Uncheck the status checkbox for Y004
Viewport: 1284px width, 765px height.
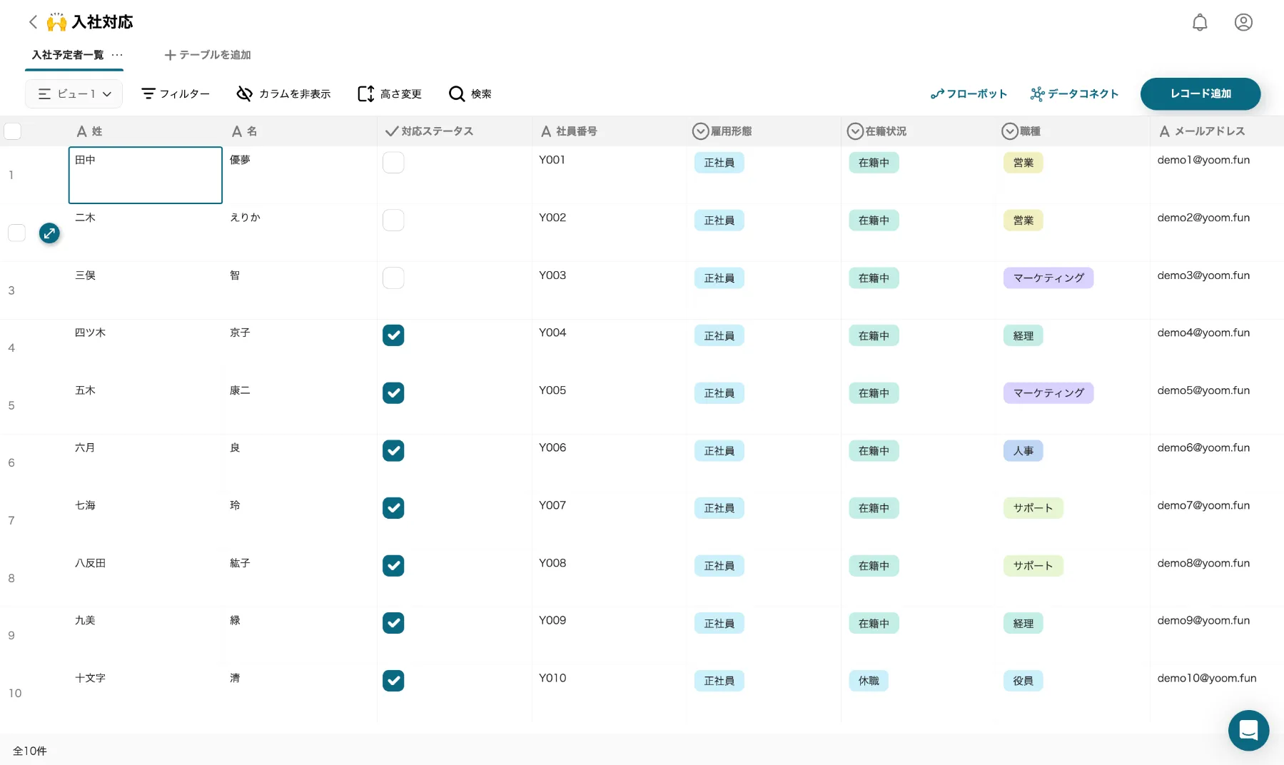click(393, 335)
